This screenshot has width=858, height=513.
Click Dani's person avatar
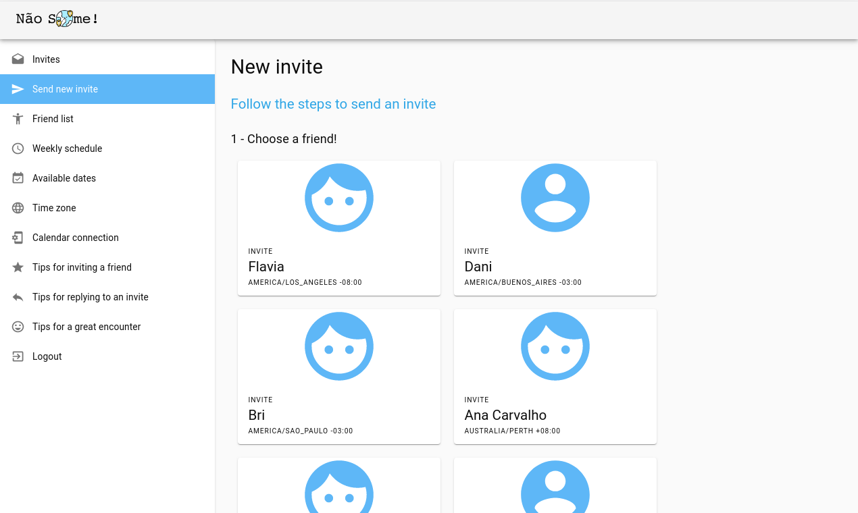pyautogui.click(x=555, y=198)
